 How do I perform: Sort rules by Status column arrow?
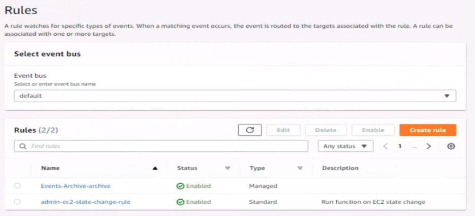pyautogui.click(x=228, y=168)
